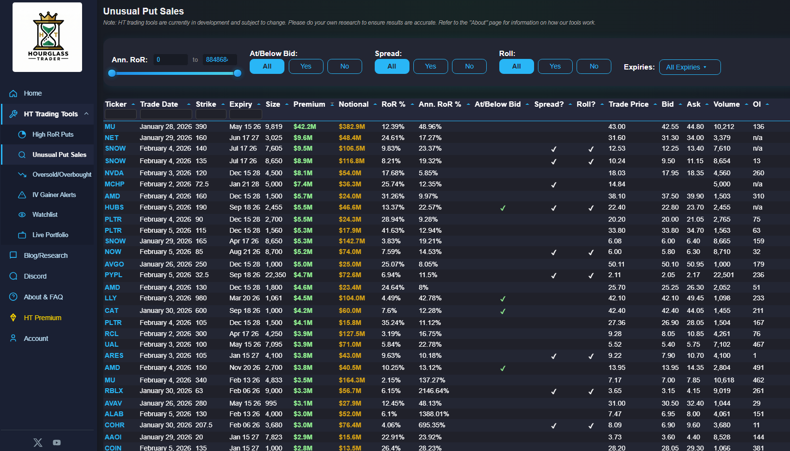Screen dimensions: 790x451
Task: Open the NVDA ticker link
Action: tap(114, 173)
